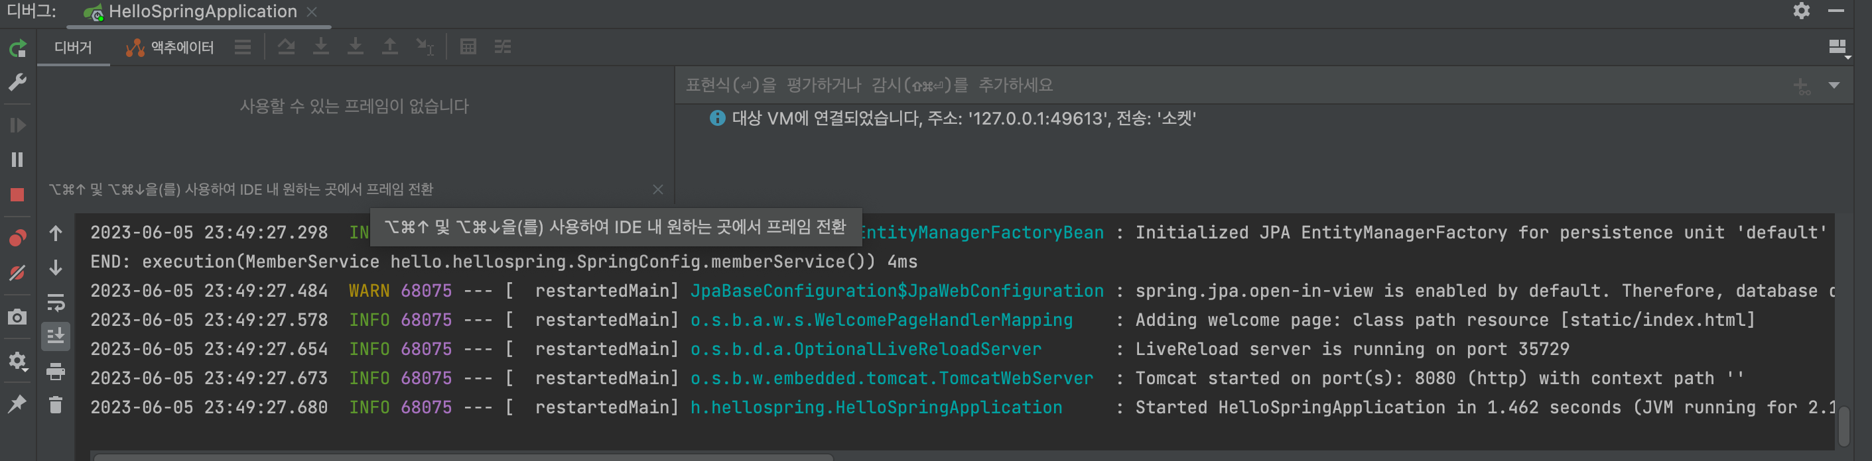Click the VM connected info message
The width and height of the screenshot is (1872, 461).
pos(953,119)
